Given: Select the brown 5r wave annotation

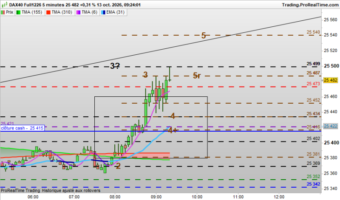Looking at the screenshot, I should (197, 76).
